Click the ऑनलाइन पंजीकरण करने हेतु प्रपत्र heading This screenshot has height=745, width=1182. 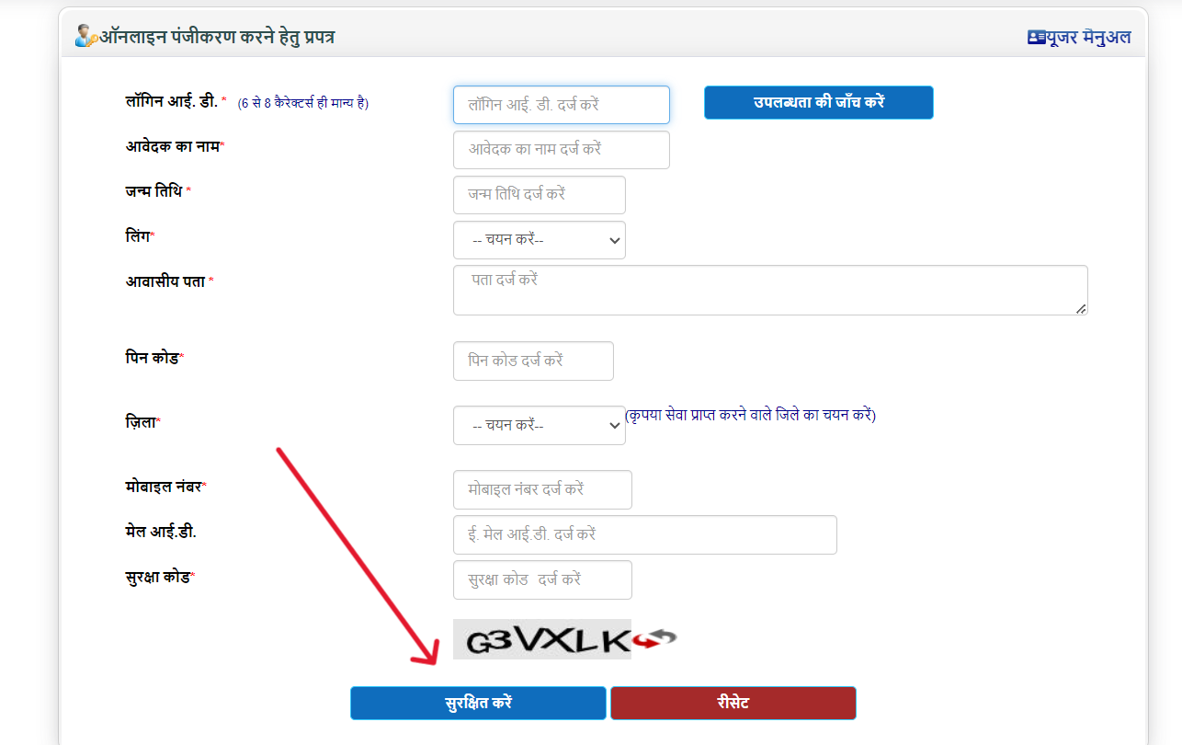click(218, 38)
